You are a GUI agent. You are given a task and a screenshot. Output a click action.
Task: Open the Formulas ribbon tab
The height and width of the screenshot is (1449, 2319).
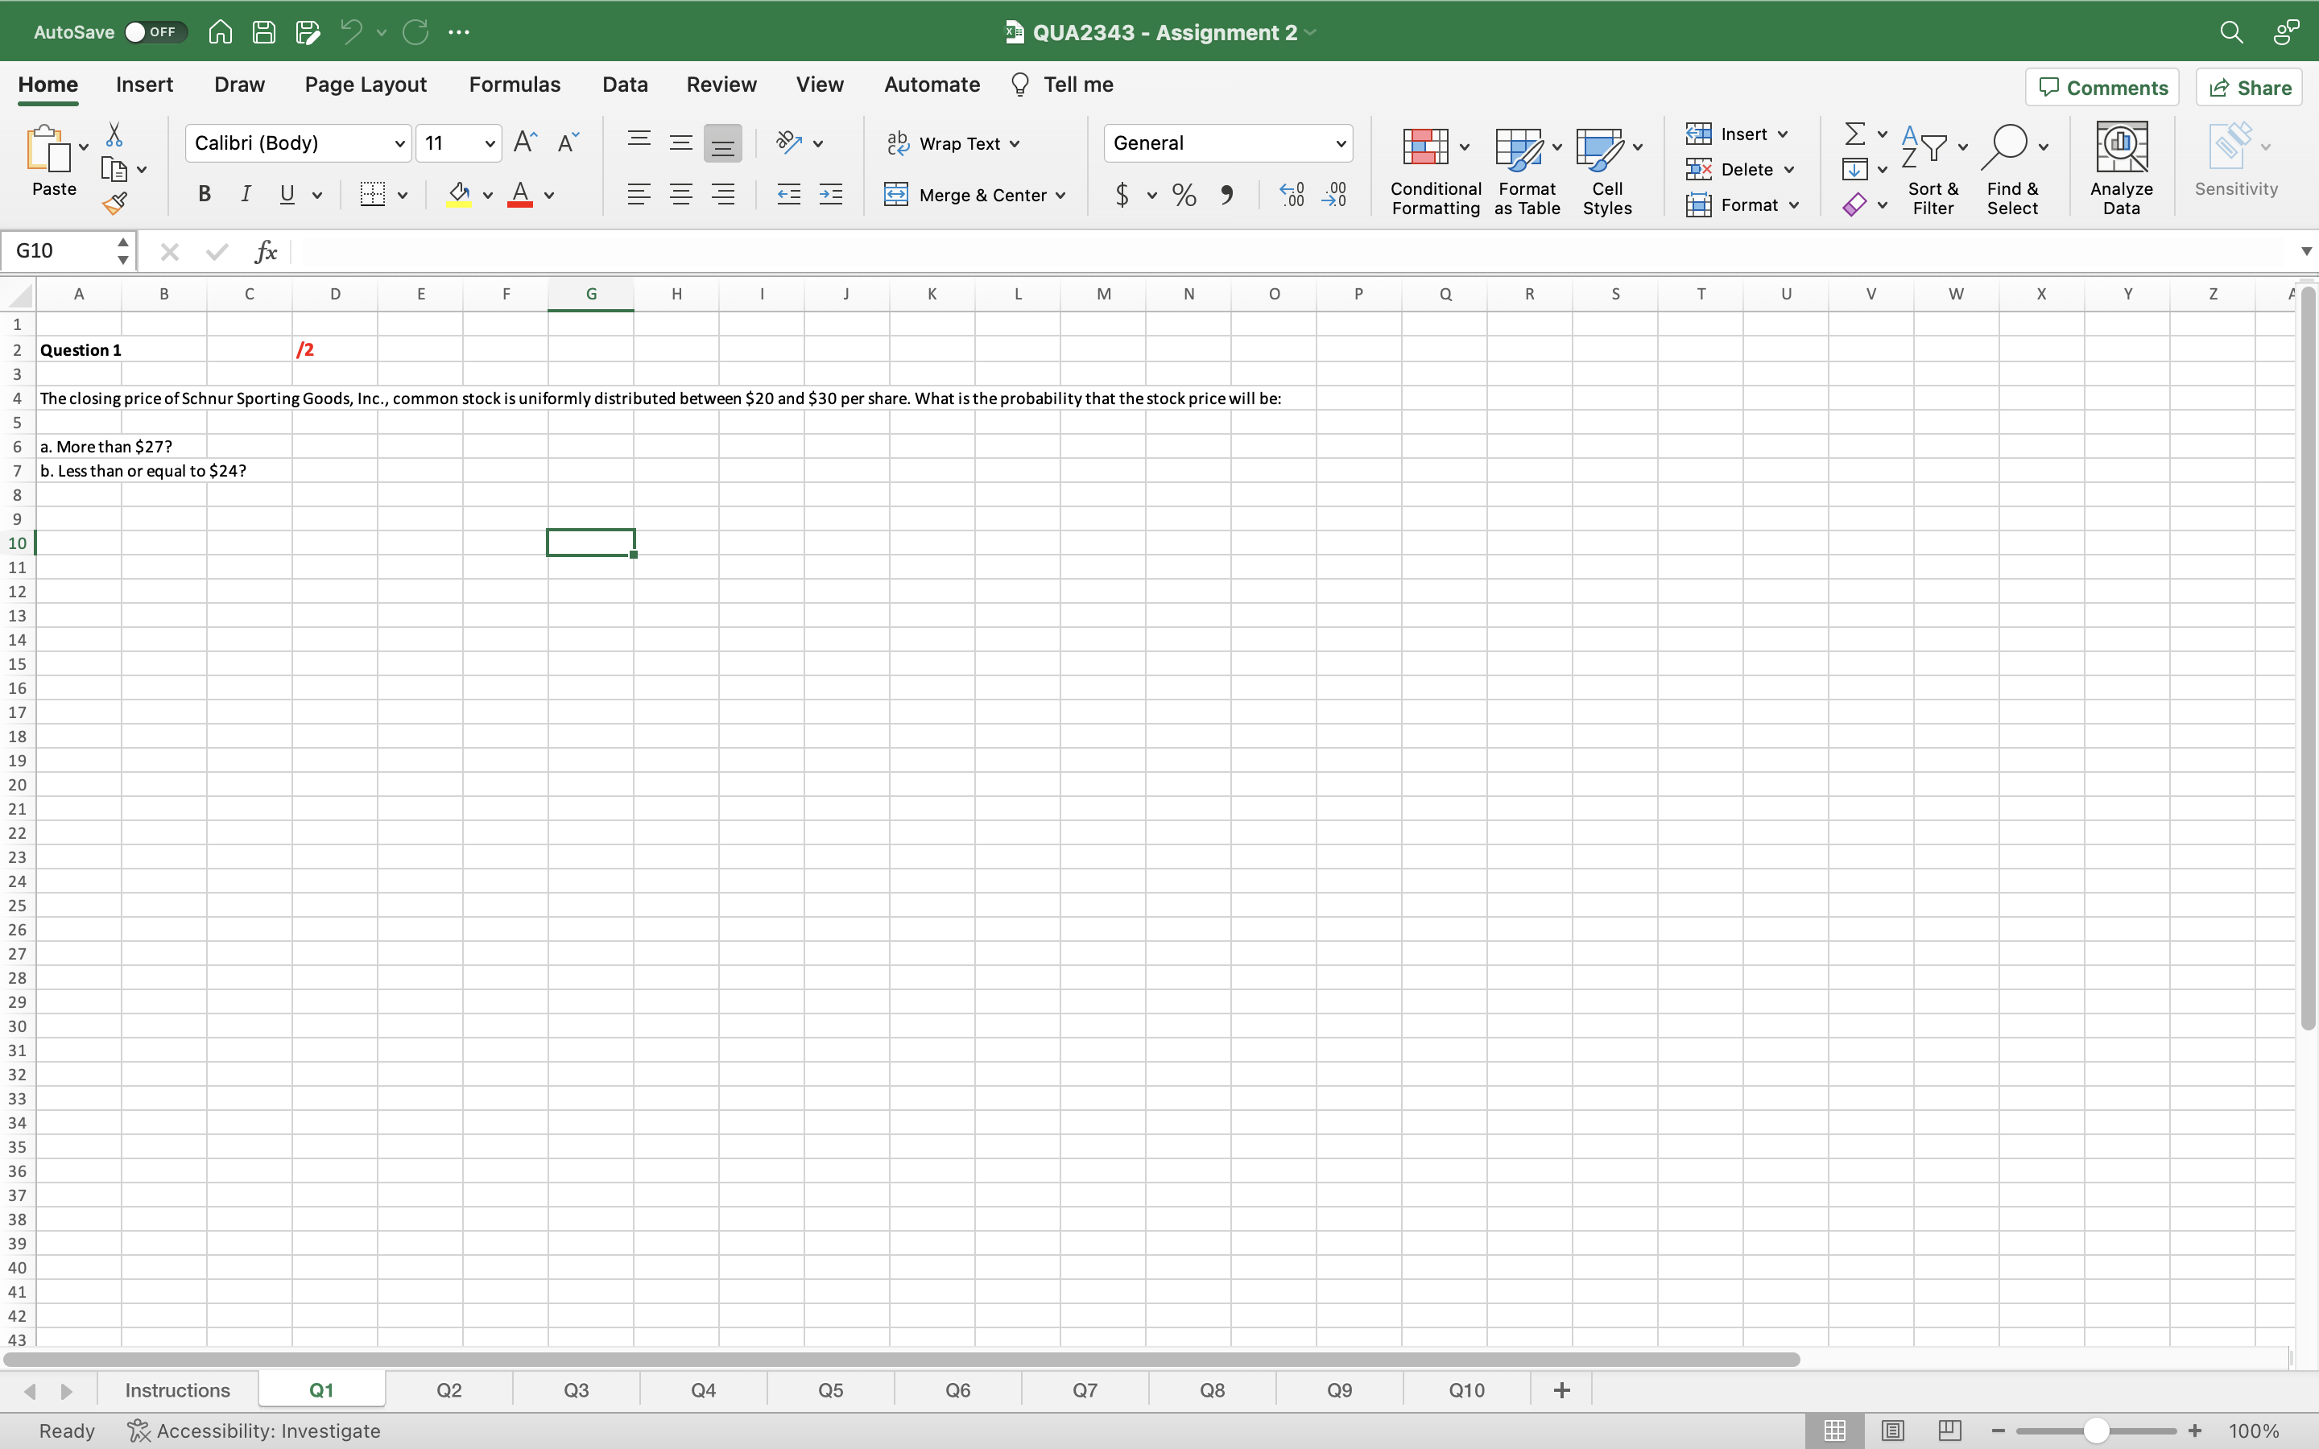[x=515, y=85]
